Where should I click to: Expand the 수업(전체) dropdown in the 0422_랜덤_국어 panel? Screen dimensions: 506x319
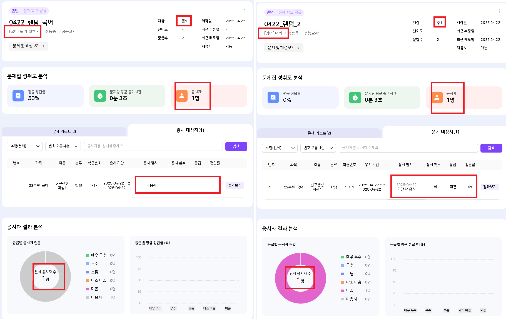tap(25, 146)
